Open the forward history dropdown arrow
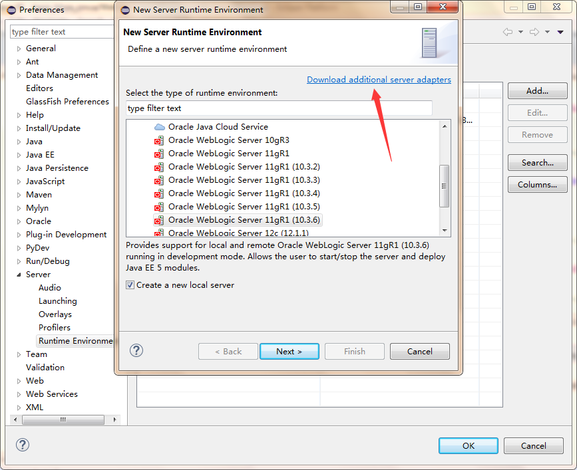The image size is (577, 470). 548,32
